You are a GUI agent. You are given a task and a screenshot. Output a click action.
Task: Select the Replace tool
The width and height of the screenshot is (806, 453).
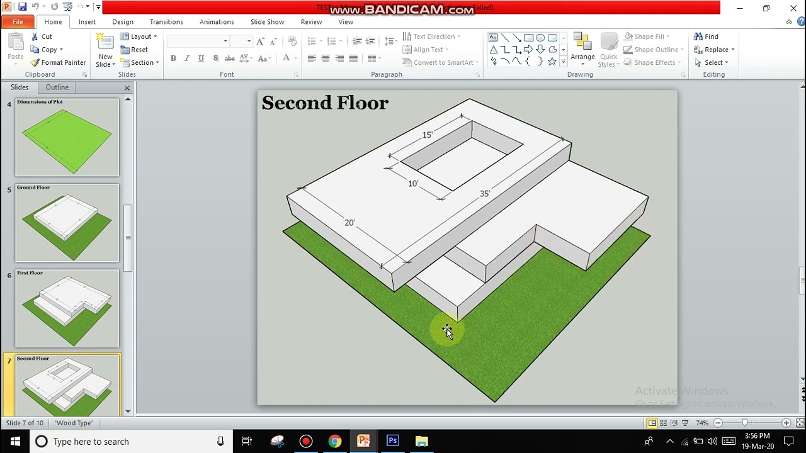point(712,49)
